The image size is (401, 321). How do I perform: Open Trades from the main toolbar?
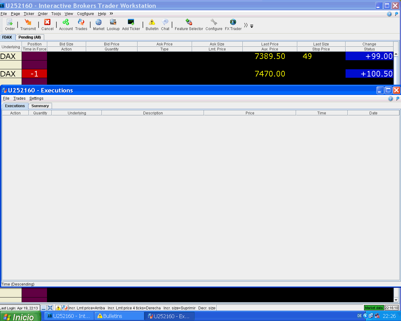[81, 24]
